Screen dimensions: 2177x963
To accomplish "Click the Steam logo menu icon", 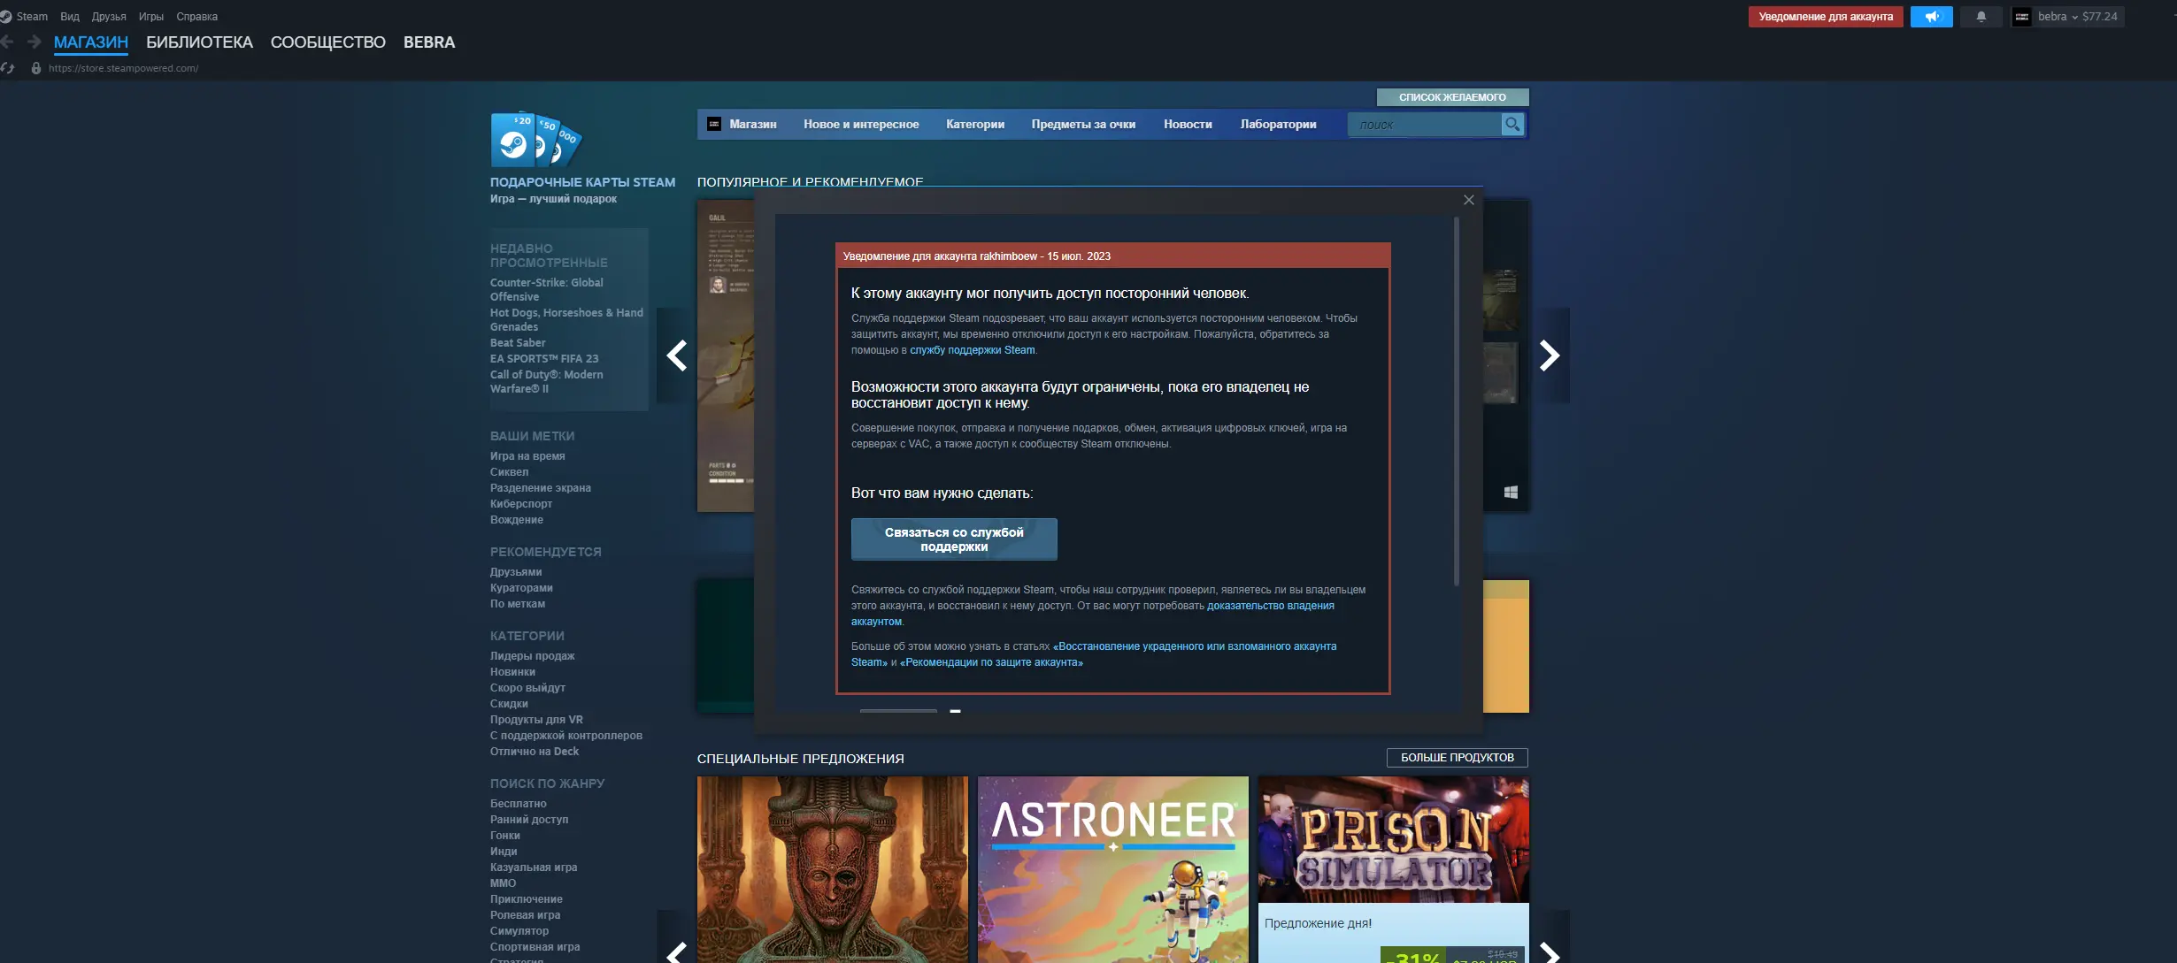I will [x=6, y=17].
